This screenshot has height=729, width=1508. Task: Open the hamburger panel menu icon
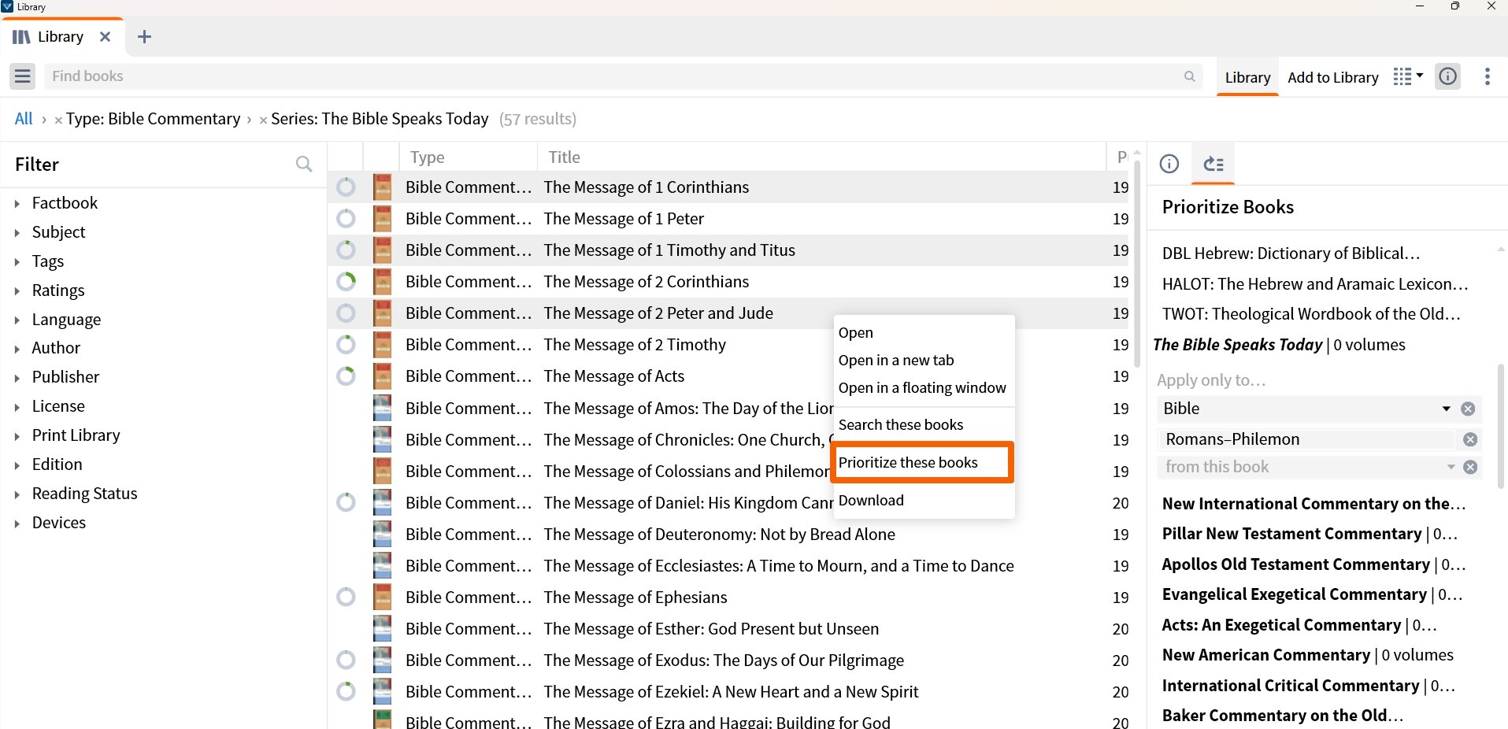pyautogui.click(x=23, y=76)
